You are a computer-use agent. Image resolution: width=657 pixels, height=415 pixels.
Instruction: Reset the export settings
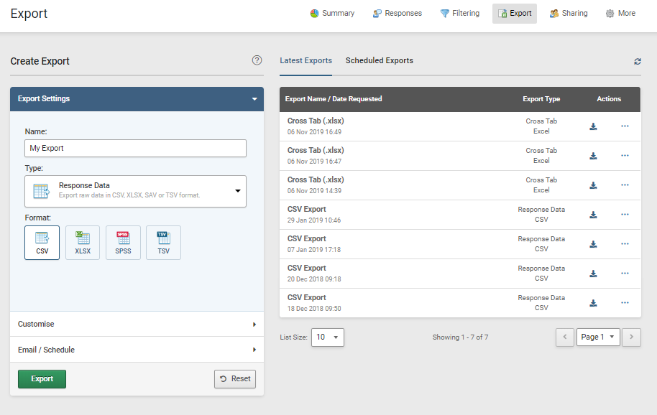pos(234,378)
